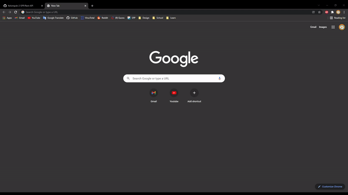This screenshot has height=195, width=348.
Task: Open Chrome's three-dot menu
Action: click(x=344, y=12)
